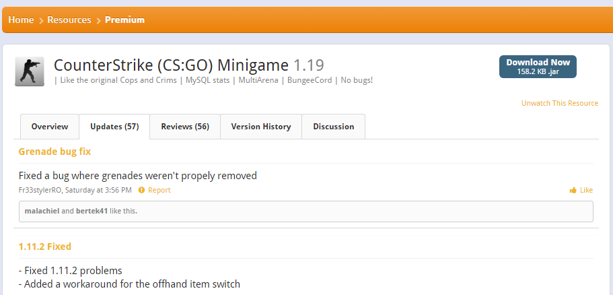The image size is (613, 295).
Task: Report the Grenade bug fix update
Action: (159, 190)
